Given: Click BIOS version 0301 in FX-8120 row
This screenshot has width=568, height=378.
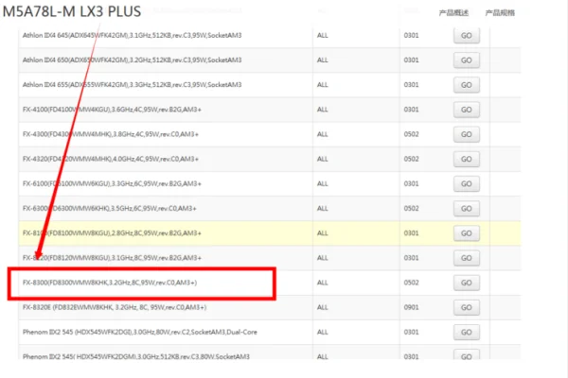Looking at the screenshot, I should [x=411, y=258].
